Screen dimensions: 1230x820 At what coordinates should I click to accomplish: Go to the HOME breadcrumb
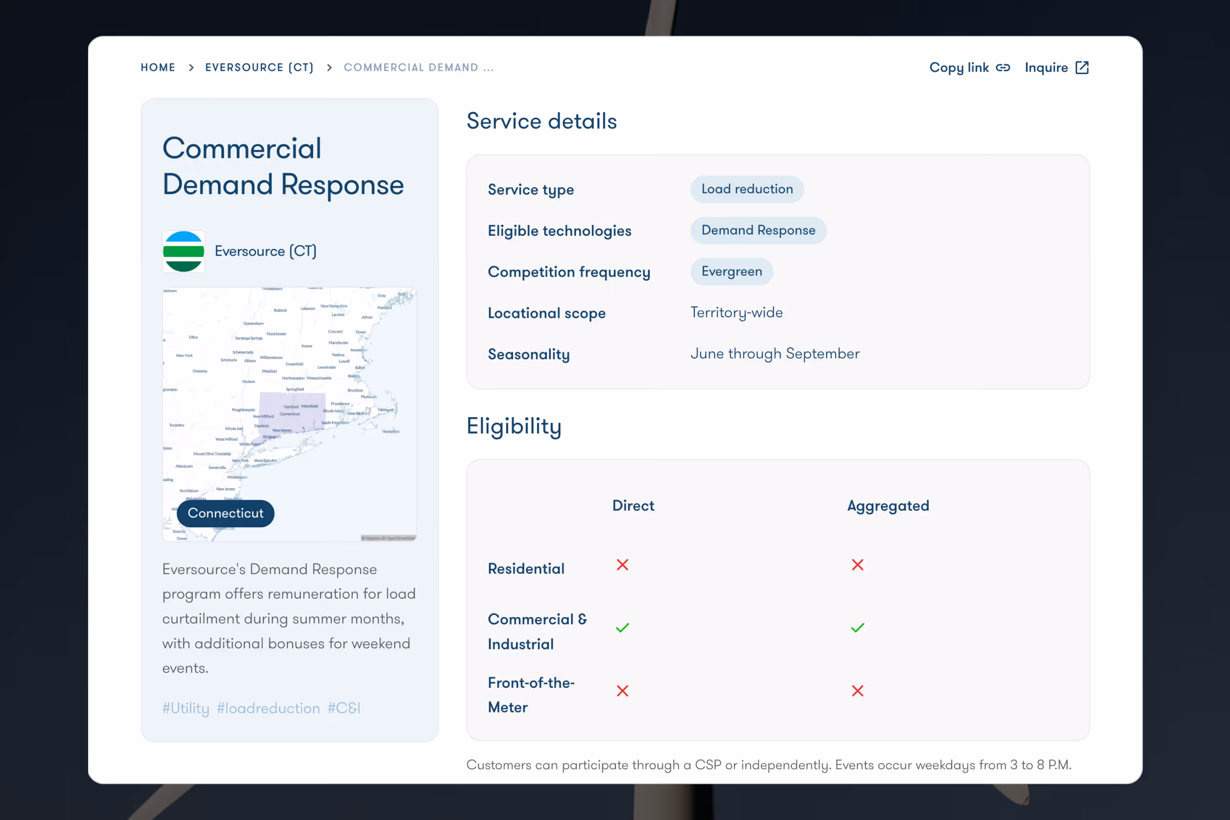[158, 68]
